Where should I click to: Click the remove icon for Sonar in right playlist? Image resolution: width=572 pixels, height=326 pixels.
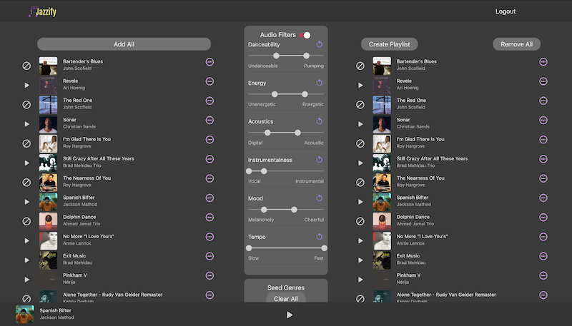point(543,120)
